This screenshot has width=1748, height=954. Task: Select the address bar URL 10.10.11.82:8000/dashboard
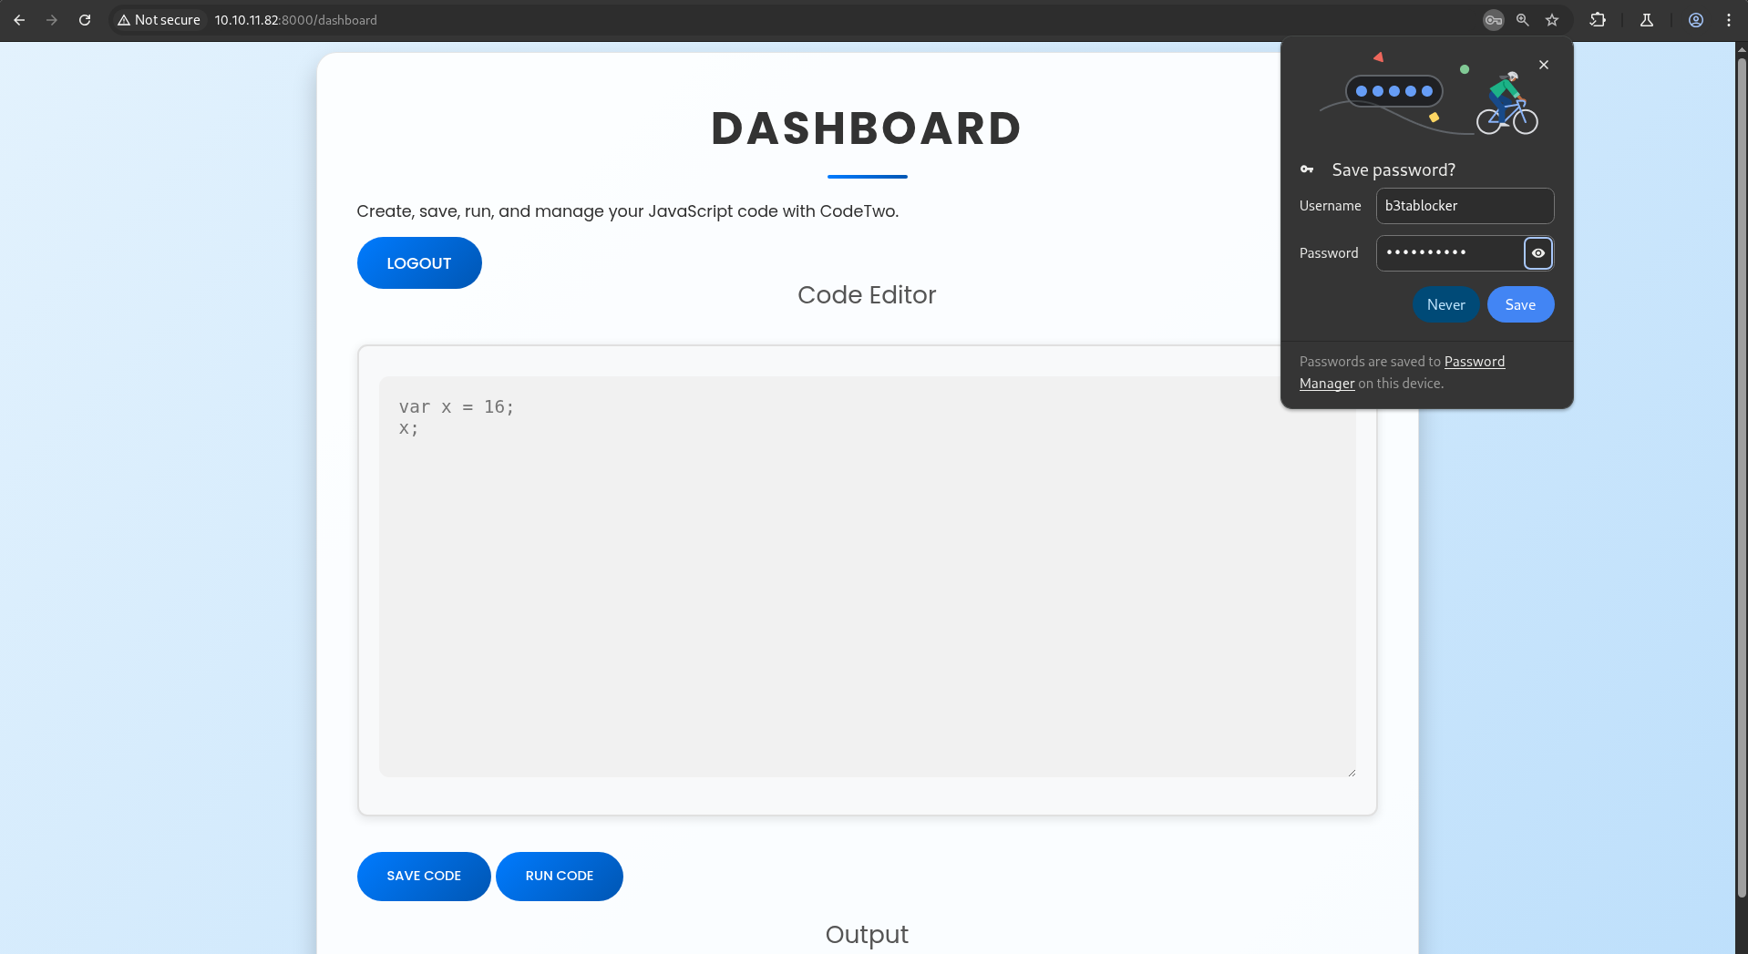[x=295, y=20]
